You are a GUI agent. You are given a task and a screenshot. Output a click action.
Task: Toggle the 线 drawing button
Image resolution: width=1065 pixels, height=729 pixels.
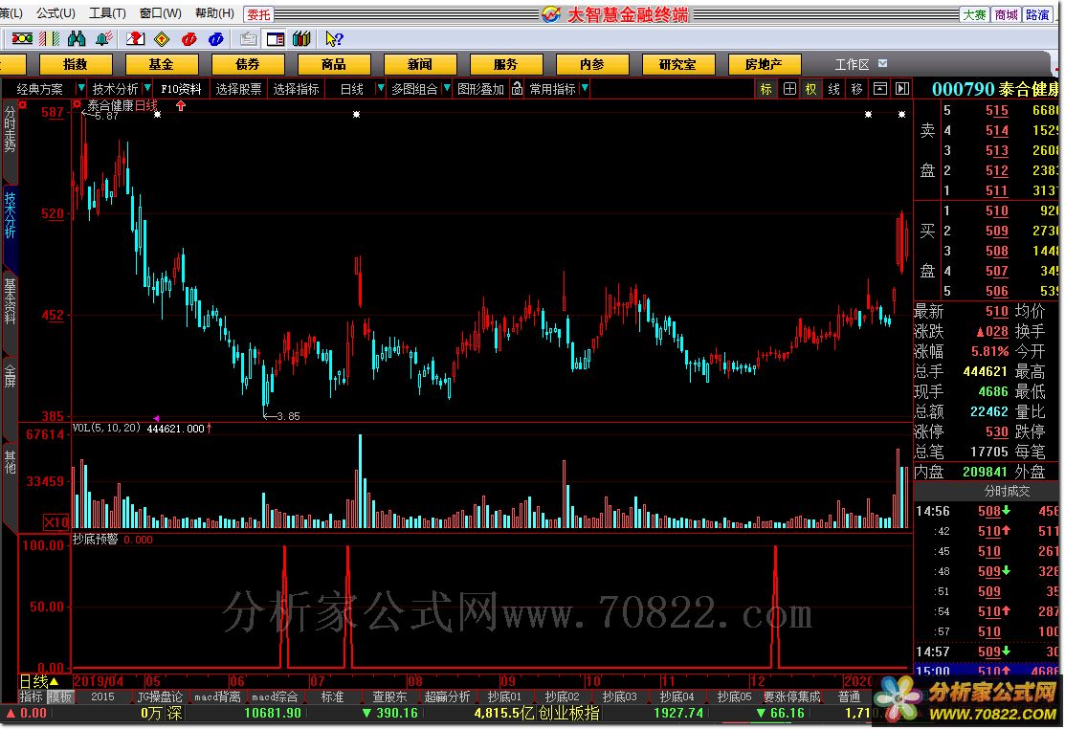(x=834, y=89)
